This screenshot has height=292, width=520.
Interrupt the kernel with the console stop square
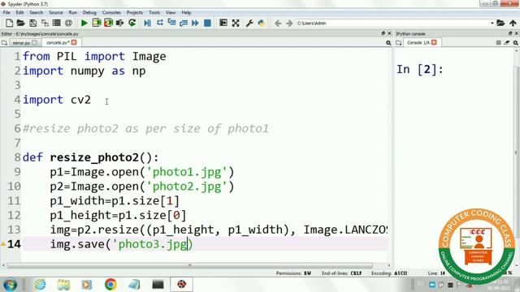pos(498,43)
